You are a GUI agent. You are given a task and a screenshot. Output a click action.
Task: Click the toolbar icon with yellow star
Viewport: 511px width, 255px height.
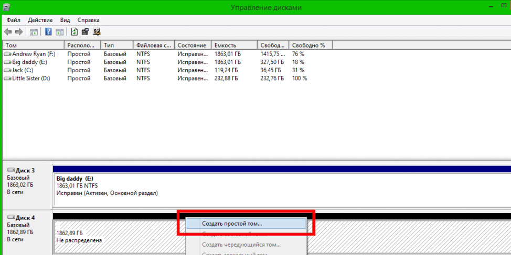[x=97, y=32]
